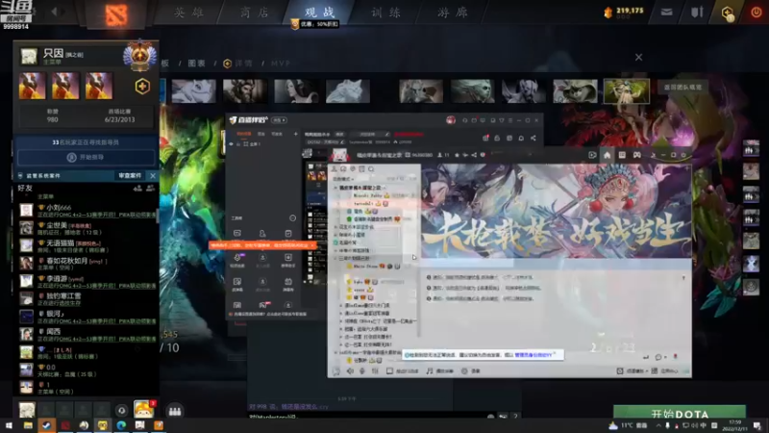Click the rank medal badge in profile card

coord(139,55)
